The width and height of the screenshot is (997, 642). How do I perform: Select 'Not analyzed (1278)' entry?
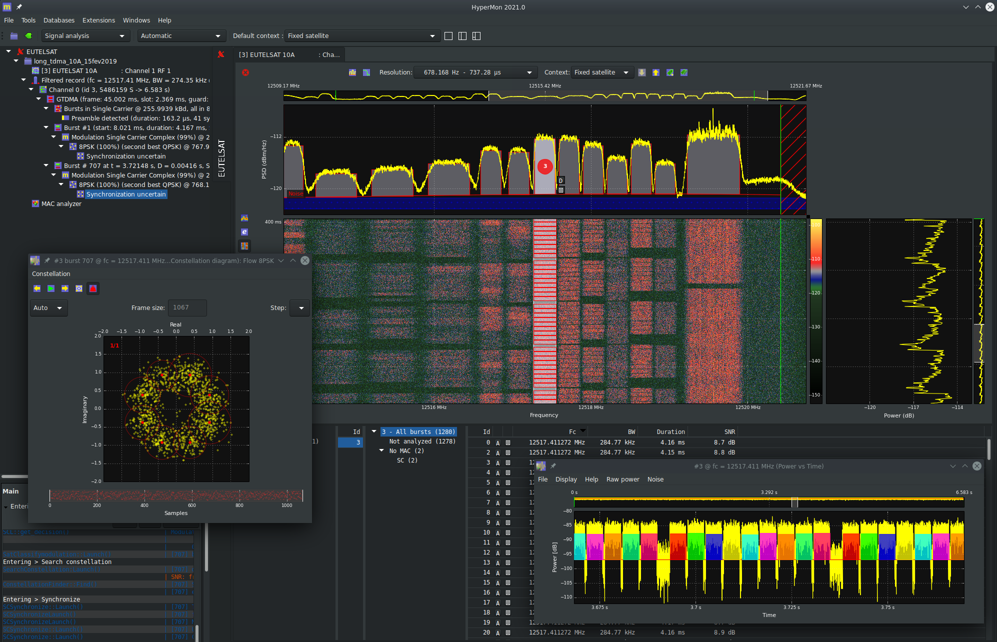pos(422,441)
